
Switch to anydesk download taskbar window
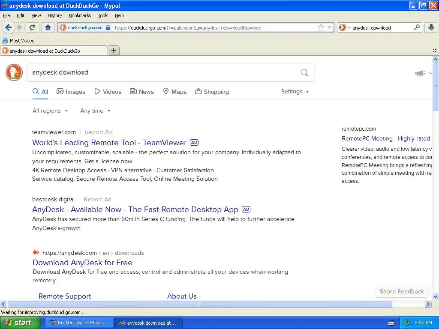click(x=149, y=323)
